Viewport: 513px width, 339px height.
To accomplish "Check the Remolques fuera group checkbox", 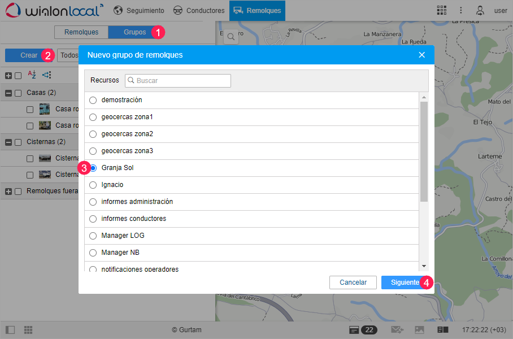I will (x=18, y=192).
